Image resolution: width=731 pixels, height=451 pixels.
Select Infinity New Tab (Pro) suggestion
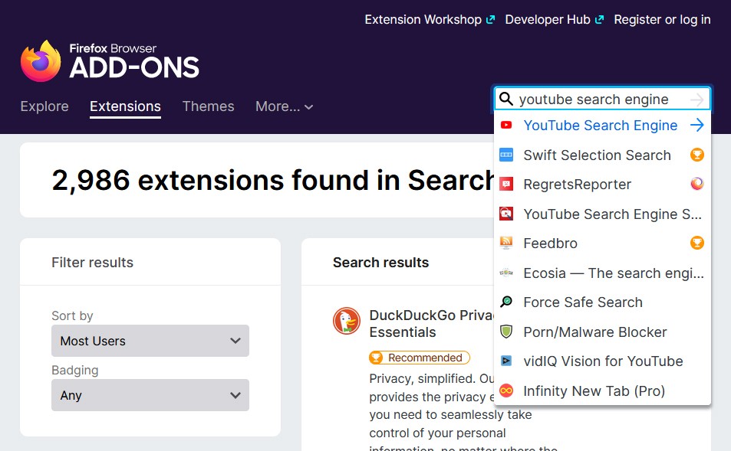click(602, 391)
